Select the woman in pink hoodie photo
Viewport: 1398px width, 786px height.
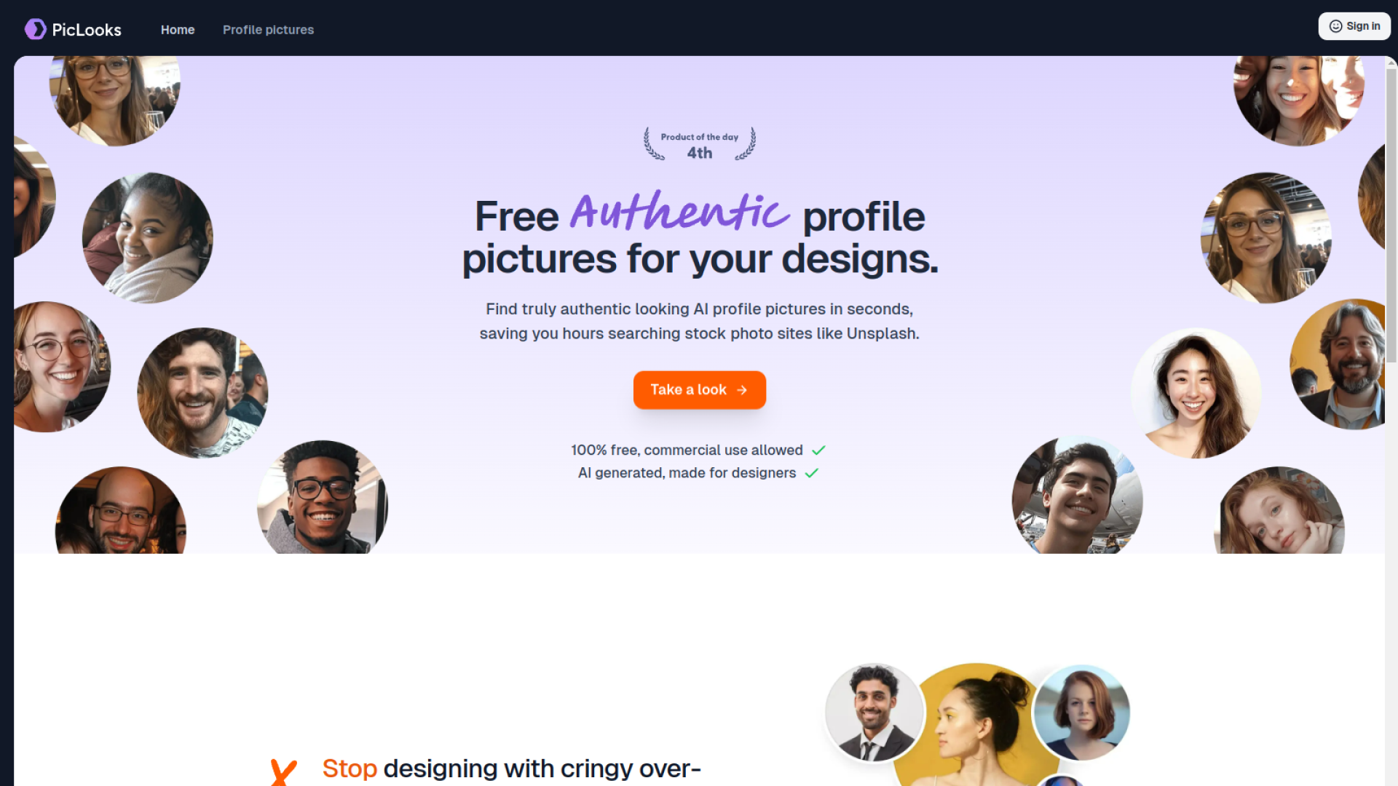pyautogui.click(x=148, y=238)
